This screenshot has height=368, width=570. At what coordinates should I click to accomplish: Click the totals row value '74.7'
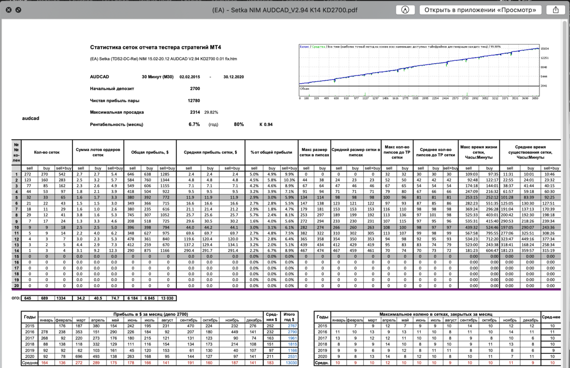click(x=115, y=298)
